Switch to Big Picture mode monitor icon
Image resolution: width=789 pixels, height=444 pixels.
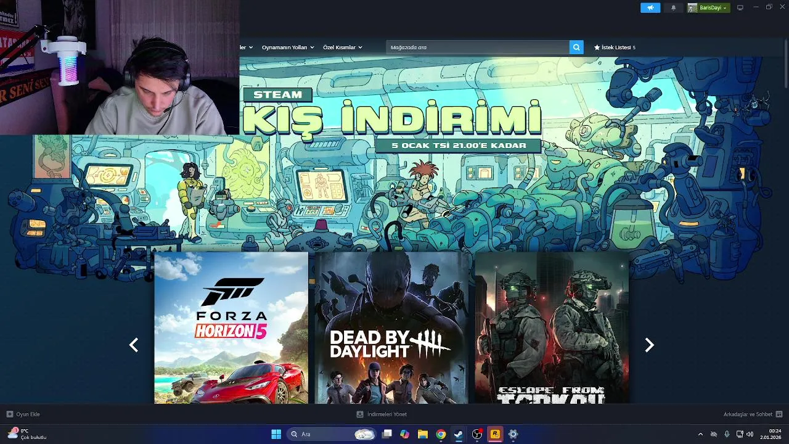[x=740, y=7]
